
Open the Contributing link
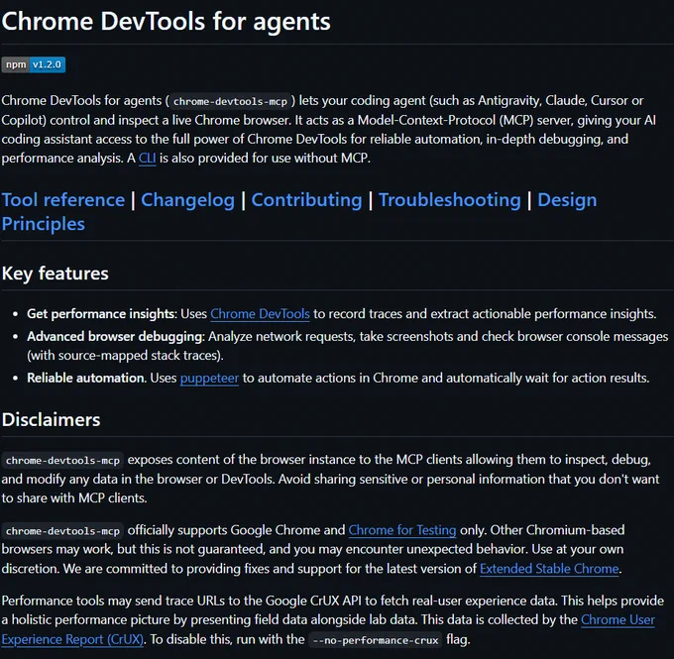tap(306, 200)
